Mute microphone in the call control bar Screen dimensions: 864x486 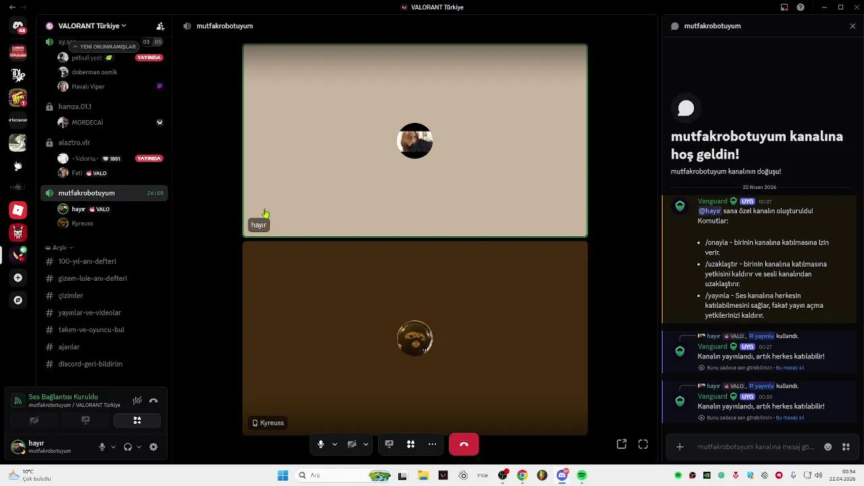321,444
